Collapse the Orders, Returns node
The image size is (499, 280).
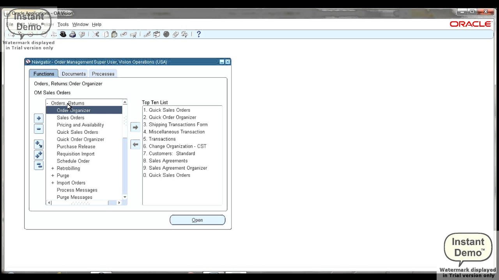pyautogui.click(x=48, y=103)
